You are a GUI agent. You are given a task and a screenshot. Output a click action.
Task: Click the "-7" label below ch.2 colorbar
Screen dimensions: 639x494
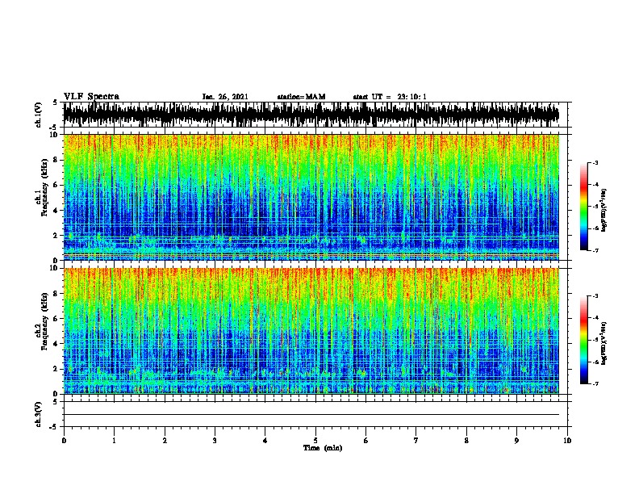tap(595, 383)
